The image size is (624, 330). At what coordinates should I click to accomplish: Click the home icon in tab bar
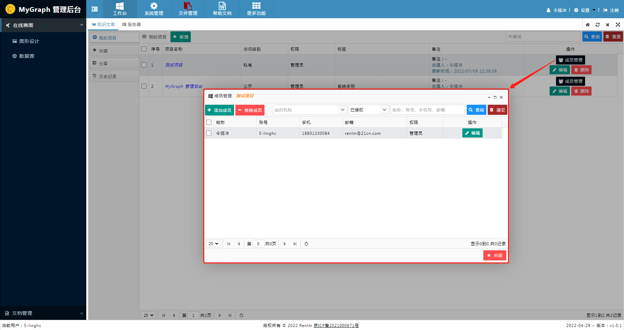coord(588,25)
